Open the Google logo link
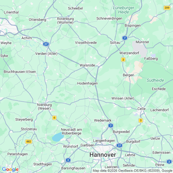Viewport: 173px width, 173px height. [10, 169]
